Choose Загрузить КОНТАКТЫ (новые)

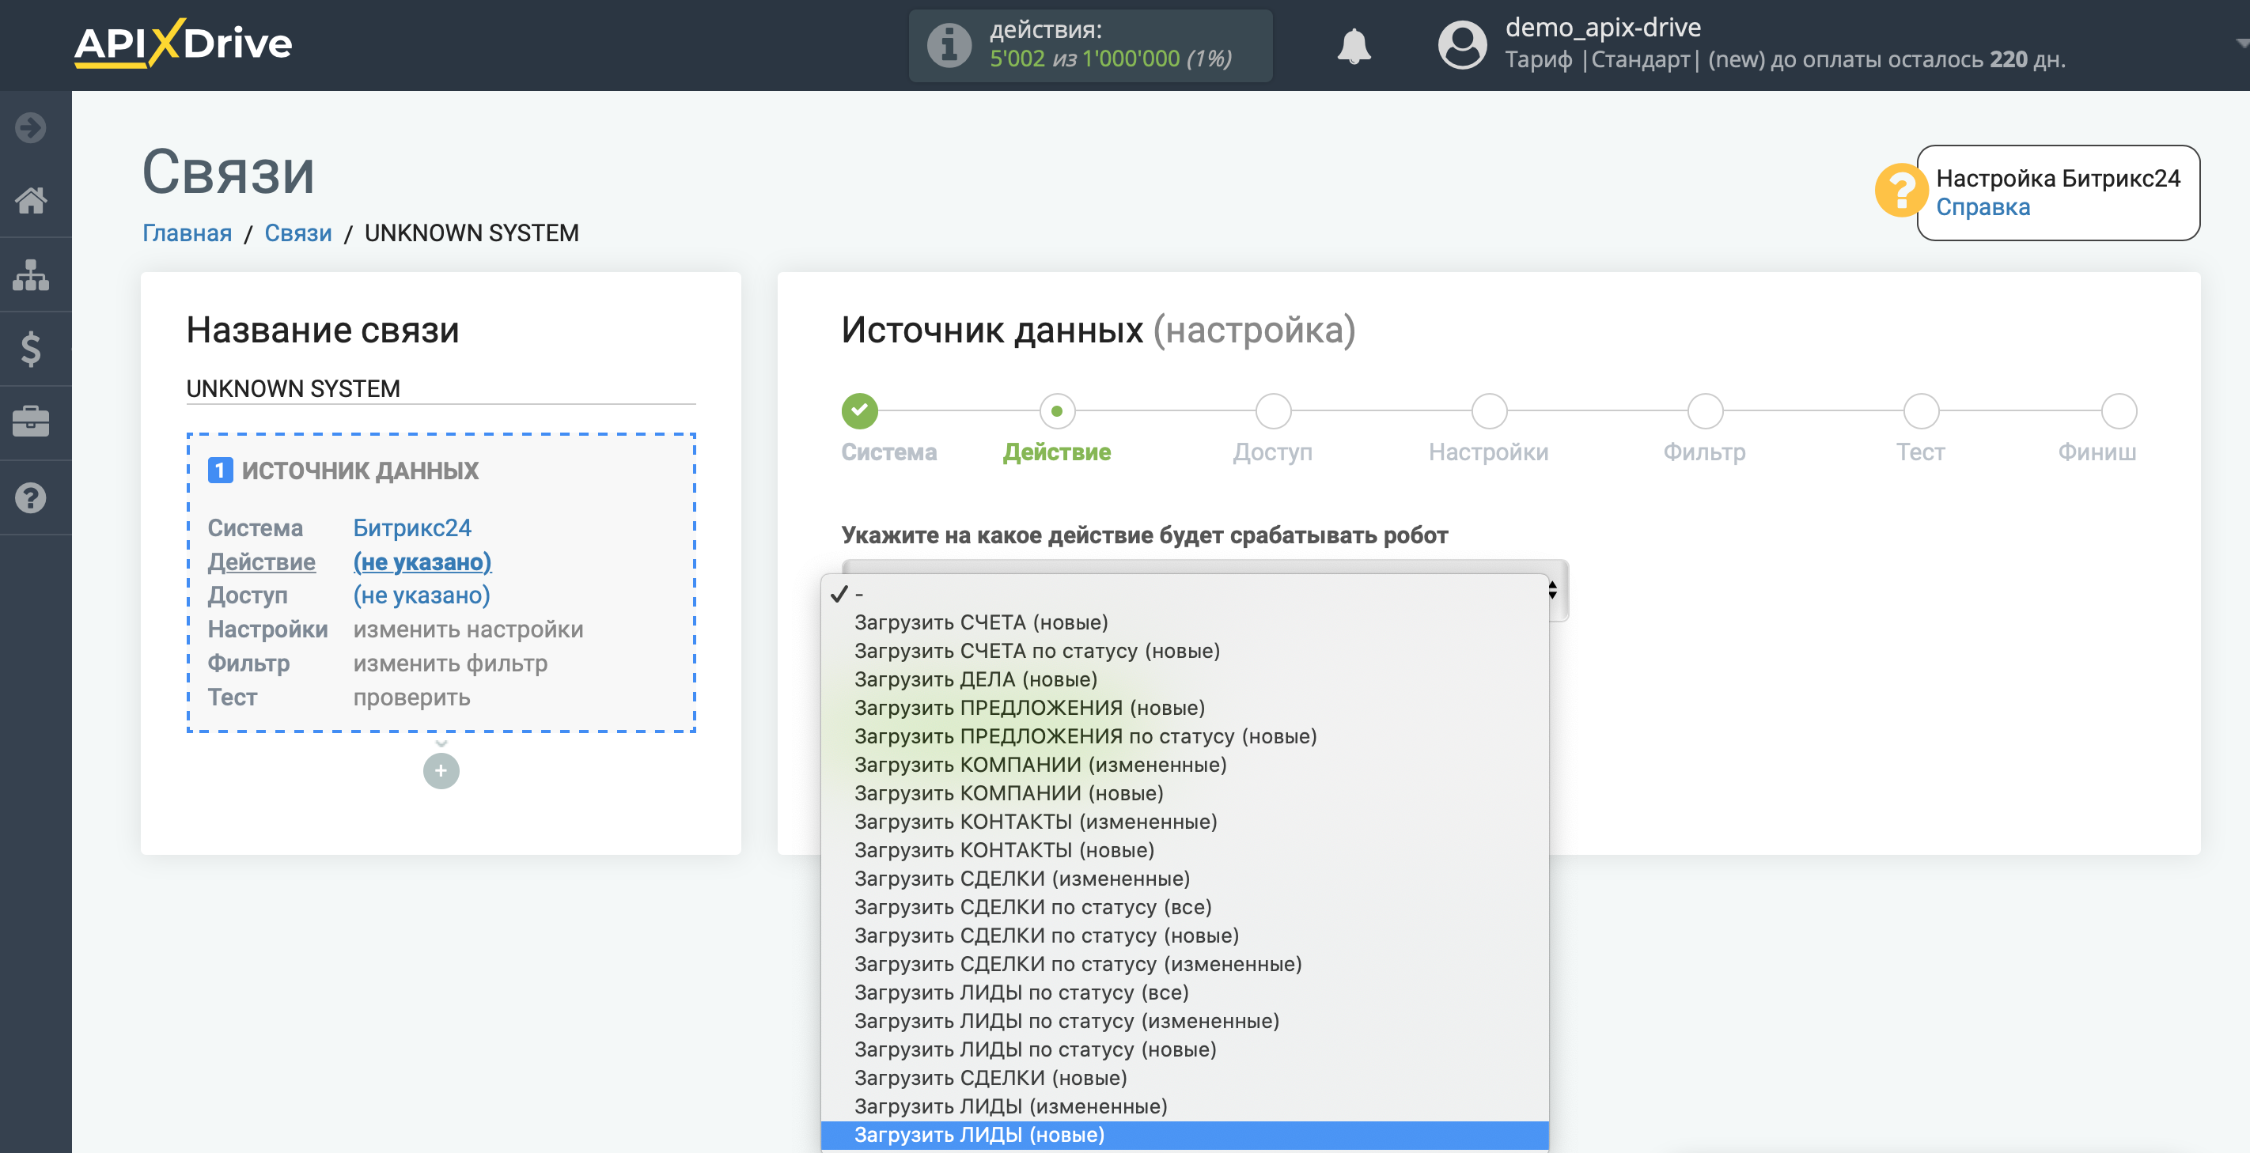[x=1184, y=850]
